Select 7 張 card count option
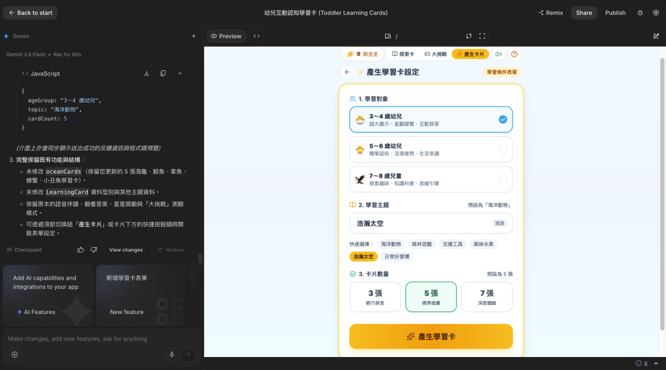This screenshot has height=370, width=666. [486, 297]
